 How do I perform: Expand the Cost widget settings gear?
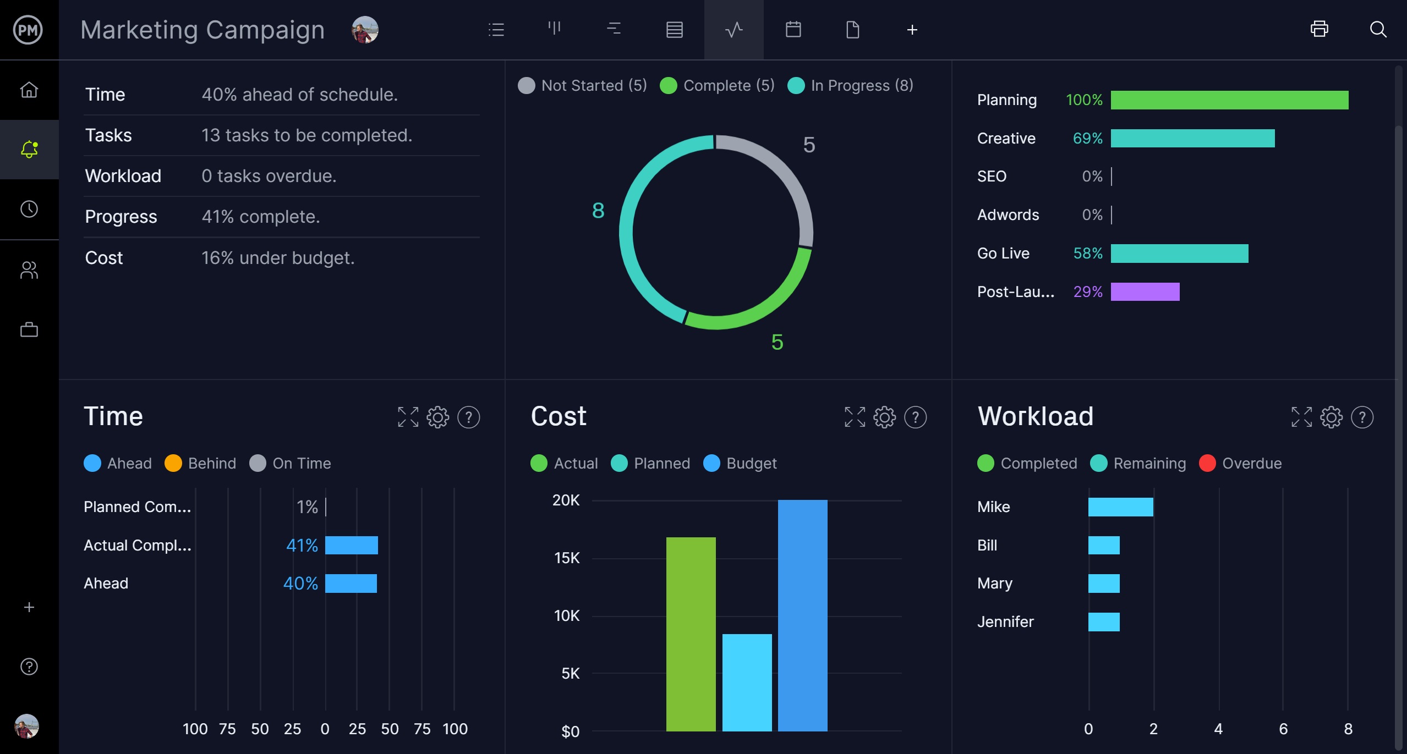click(x=884, y=416)
